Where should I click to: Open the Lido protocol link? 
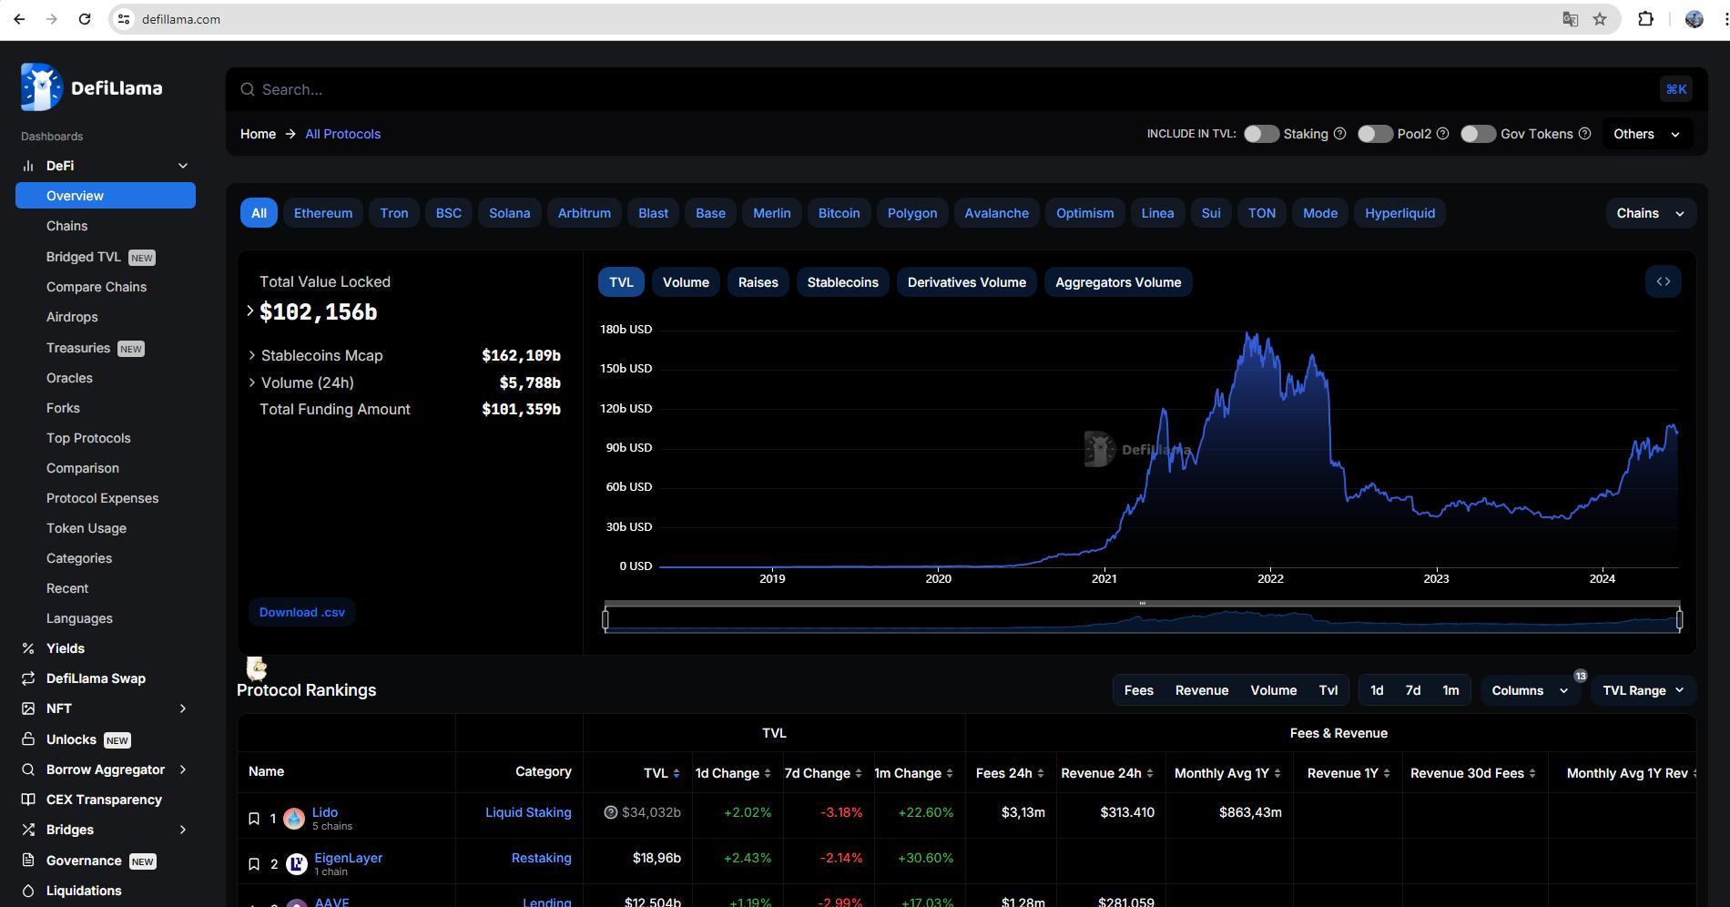[x=325, y=812]
